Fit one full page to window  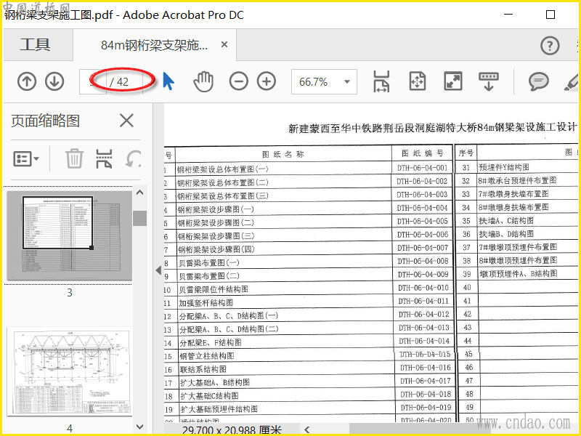click(x=417, y=81)
